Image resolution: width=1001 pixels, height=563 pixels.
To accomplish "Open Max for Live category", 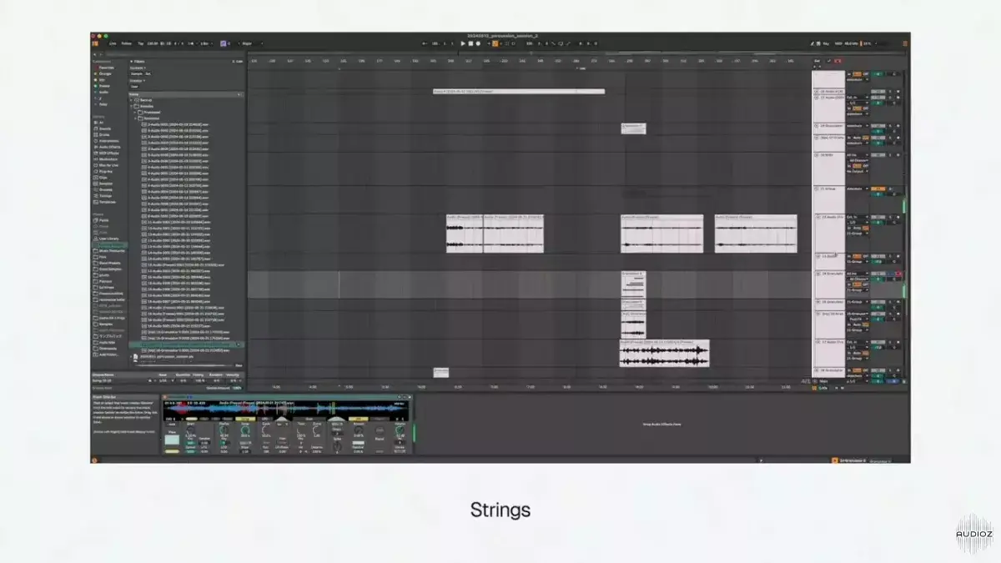I will (108, 163).
